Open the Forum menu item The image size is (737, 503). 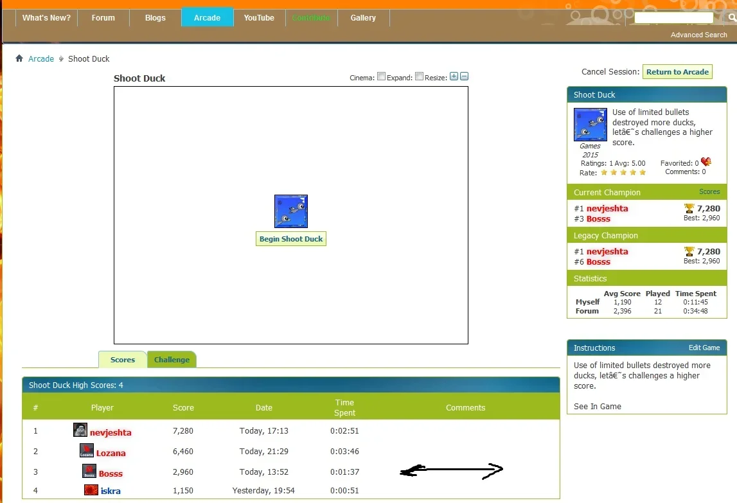point(103,18)
